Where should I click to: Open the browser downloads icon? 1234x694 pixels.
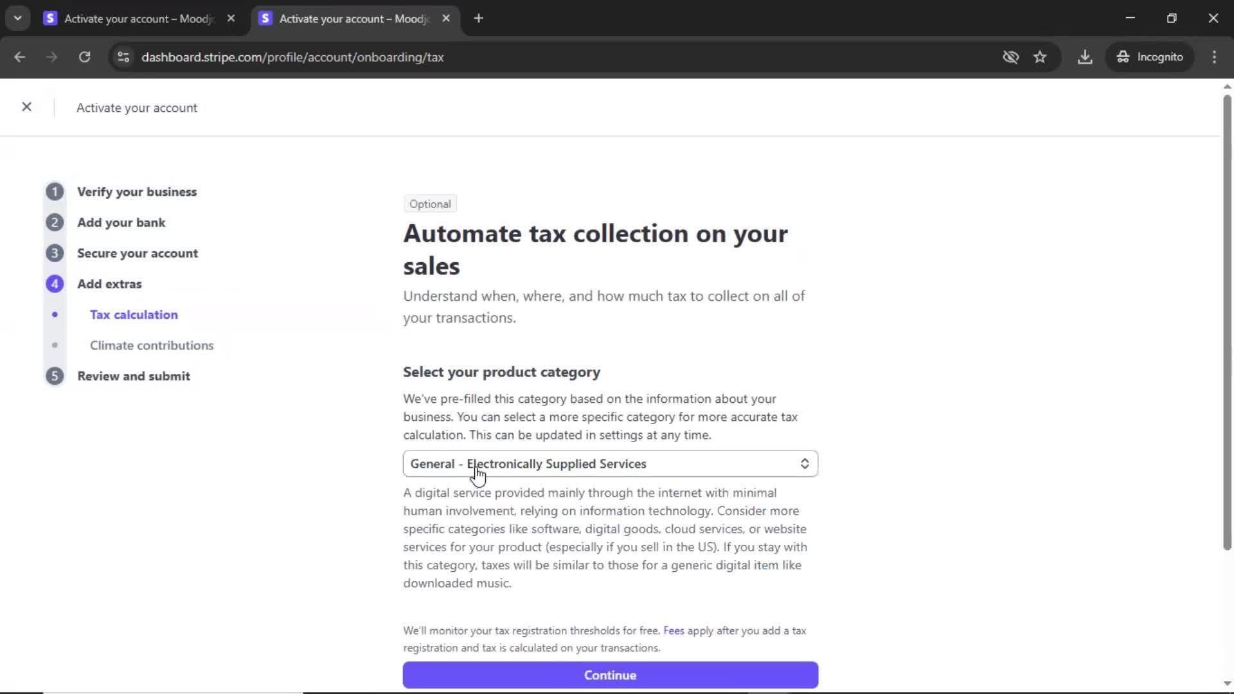click(1085, 57)
